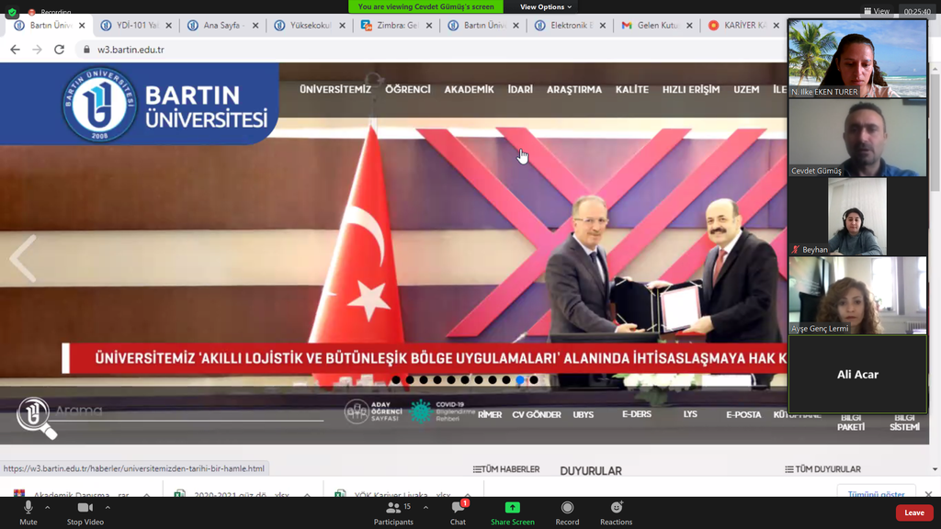Click the browser forward arrow
The width and height of the screenshot is (941, 529).
click(x=37, y=50)
